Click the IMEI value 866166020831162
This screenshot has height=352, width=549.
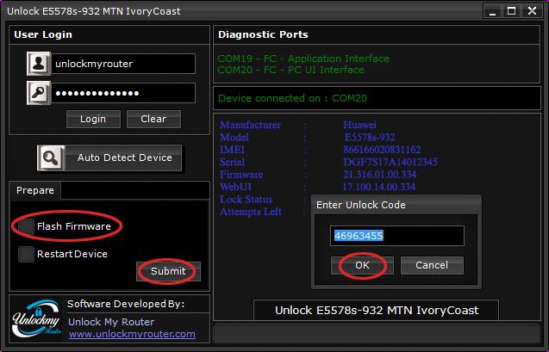382,150
